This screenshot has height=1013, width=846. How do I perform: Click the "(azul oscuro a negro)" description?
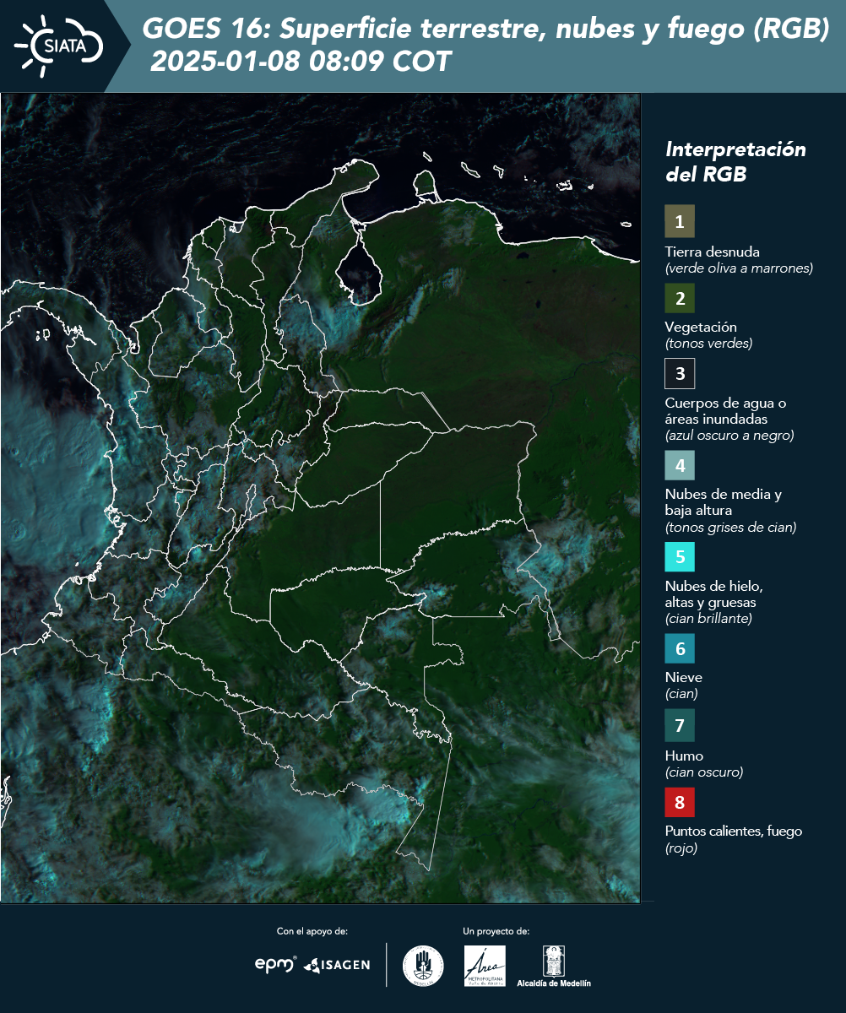point(729,436)
